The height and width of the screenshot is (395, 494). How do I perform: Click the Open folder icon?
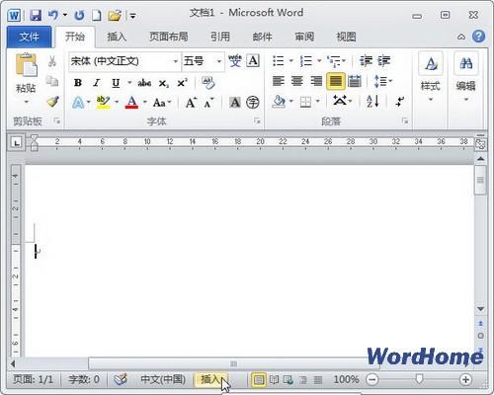coord(115,16)
